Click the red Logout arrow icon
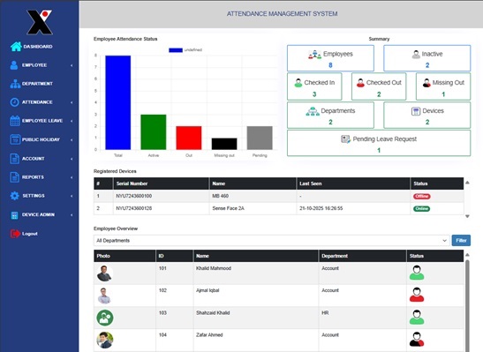This screenshot has width=483, height=352. point(15,234)
